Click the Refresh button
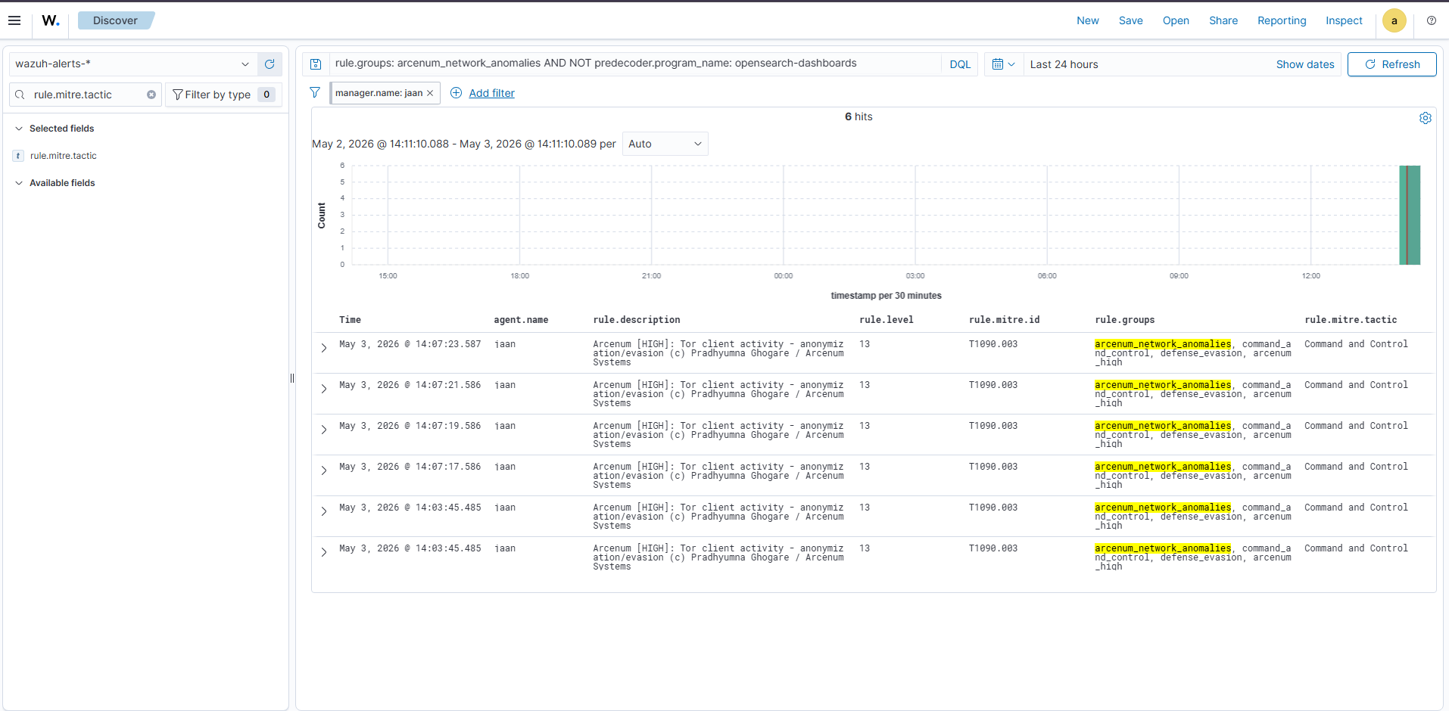The height and width of the screenshot is (711, 1449). point(1391,64)
